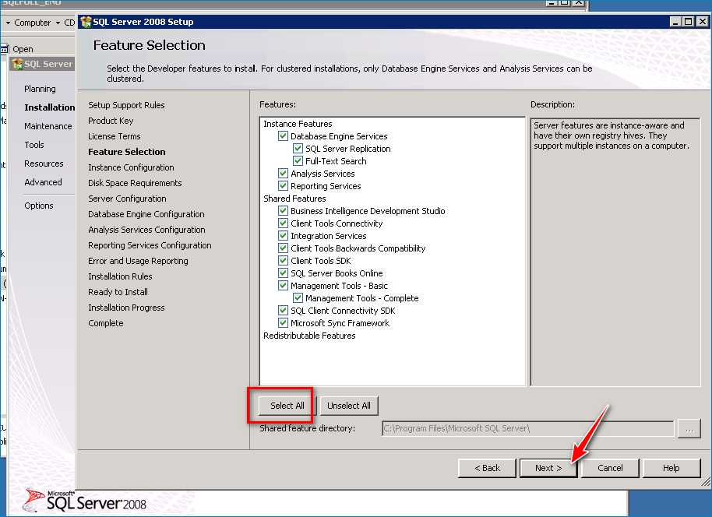Click the Server Configuration step
The height and width of the screenshot is (517, 712).
pyautogui.click(x=127, y=199)
